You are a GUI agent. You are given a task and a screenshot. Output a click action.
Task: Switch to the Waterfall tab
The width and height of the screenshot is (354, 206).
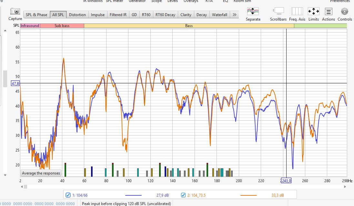pyautogui.click(x=219, y=14)
